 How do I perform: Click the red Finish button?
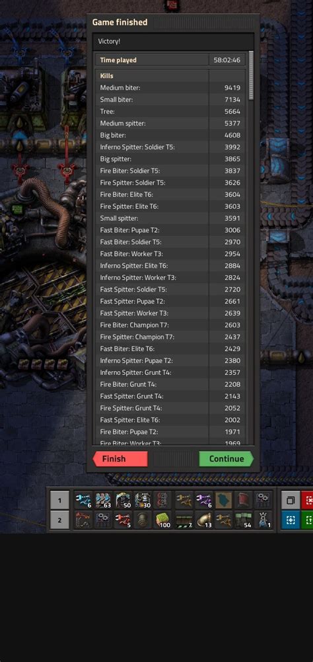point(120,459)
